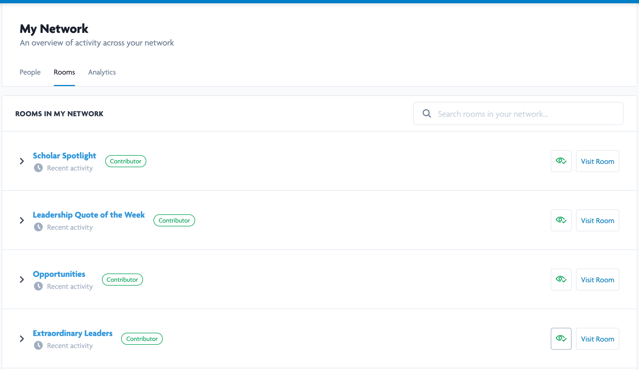Click clock icon under Leadership Quote of the Week
639x370 pixels.
click(x=38, y=227)
